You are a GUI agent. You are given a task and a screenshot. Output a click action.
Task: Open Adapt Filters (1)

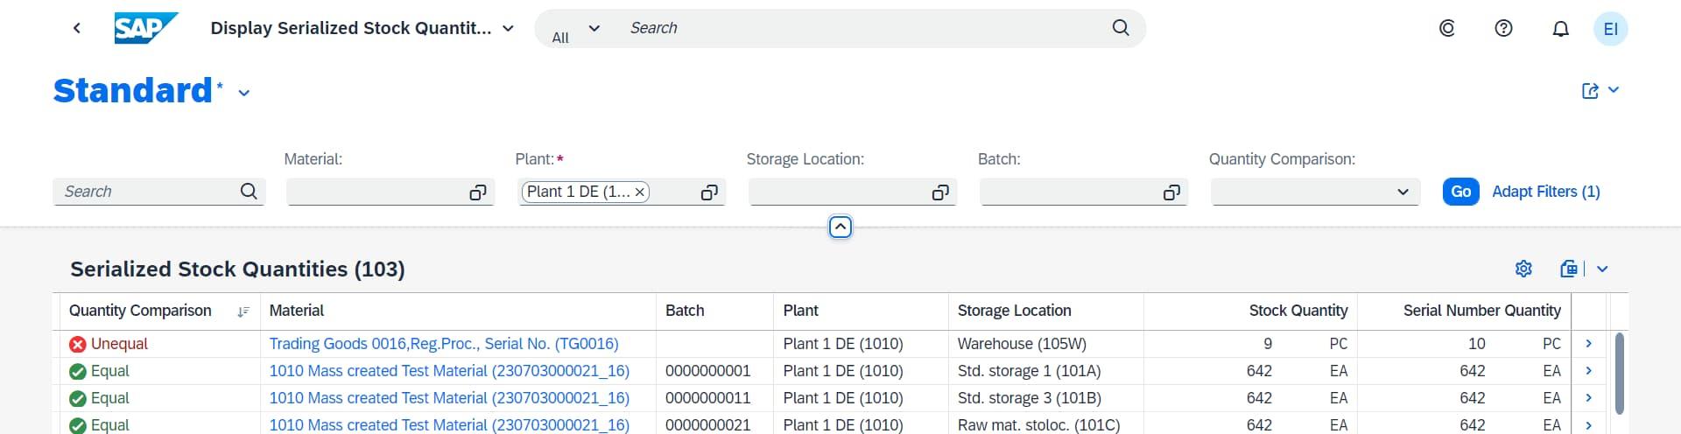coord(1545,192)
